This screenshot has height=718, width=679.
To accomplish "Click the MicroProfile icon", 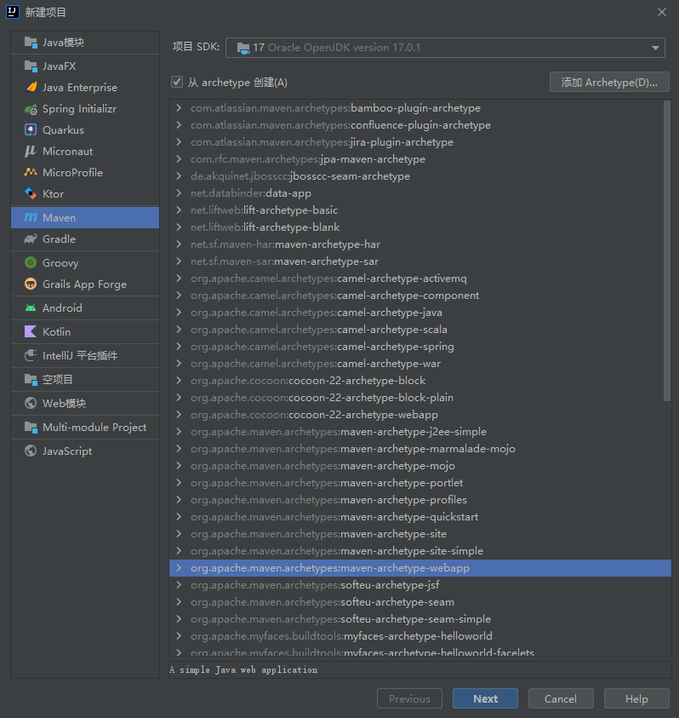I will (31, 173).
